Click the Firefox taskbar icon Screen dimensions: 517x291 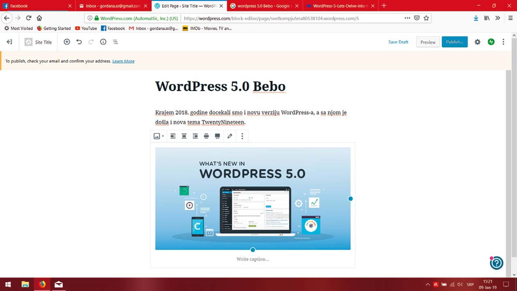coord(42,284)
